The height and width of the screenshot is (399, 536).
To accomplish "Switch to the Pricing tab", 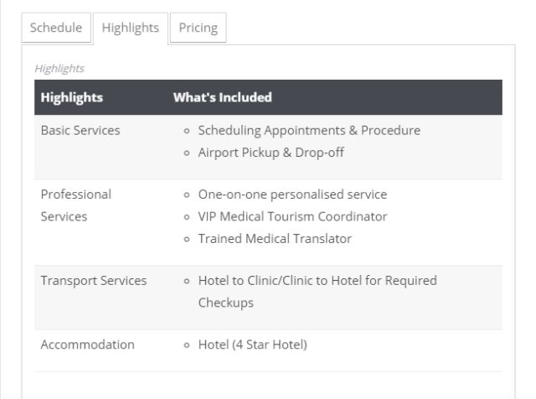I will 198,28.
